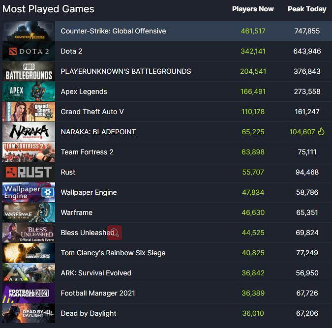
Task: Click the PUBG Battlegrounds game image
Action: point(29,71)
